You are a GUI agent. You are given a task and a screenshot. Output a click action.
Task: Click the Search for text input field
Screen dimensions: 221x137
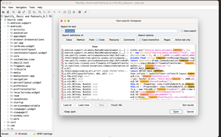point(120,31)
